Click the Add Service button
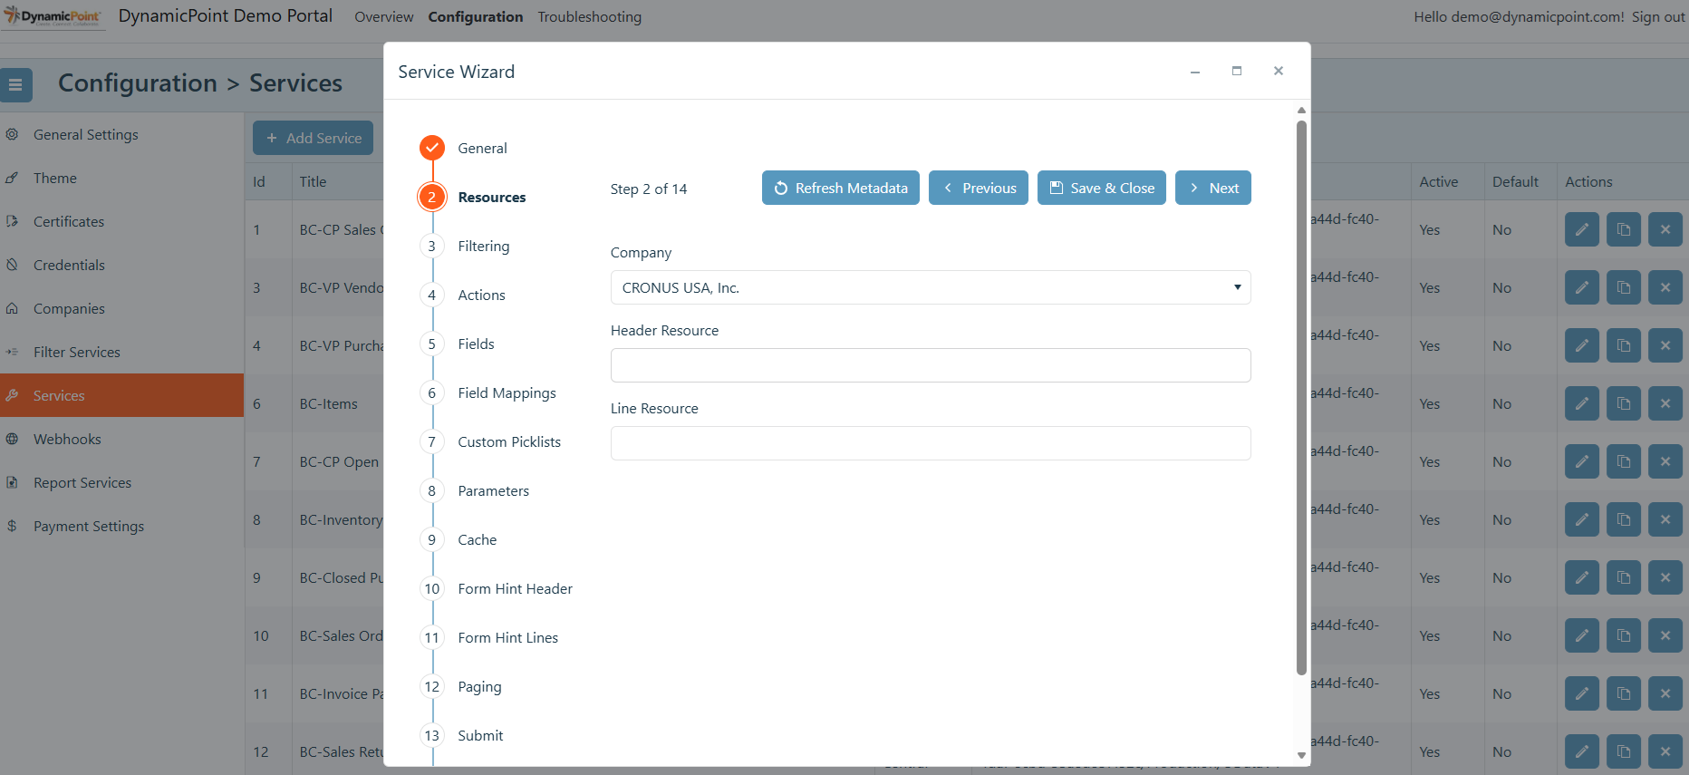The width and height of the screenshot is (1689, 775). 313,138
